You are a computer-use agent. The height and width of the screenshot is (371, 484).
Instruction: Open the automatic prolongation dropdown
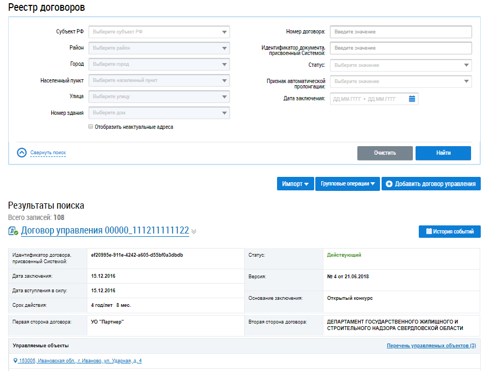coord(400,81)
